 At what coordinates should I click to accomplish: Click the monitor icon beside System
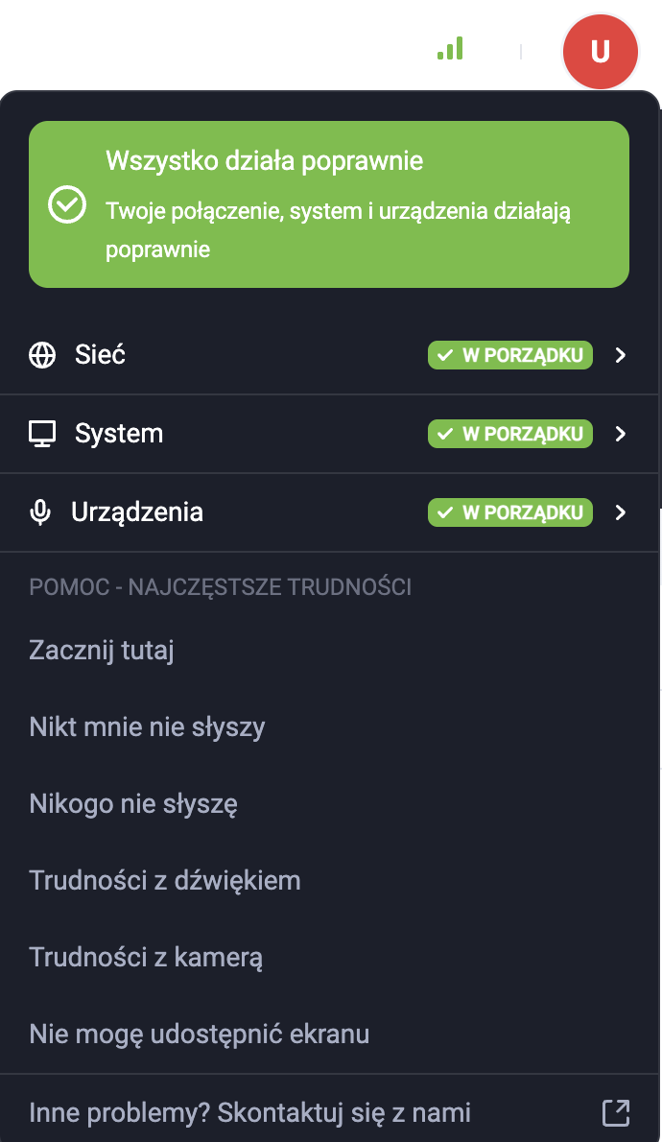[42, 434]
